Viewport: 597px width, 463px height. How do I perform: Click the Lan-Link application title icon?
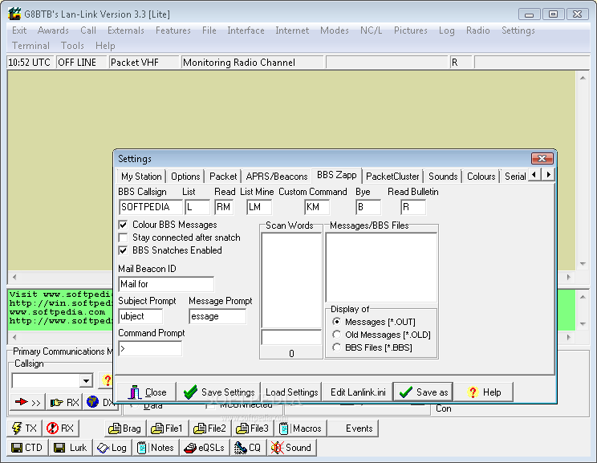tap(14, 14)
